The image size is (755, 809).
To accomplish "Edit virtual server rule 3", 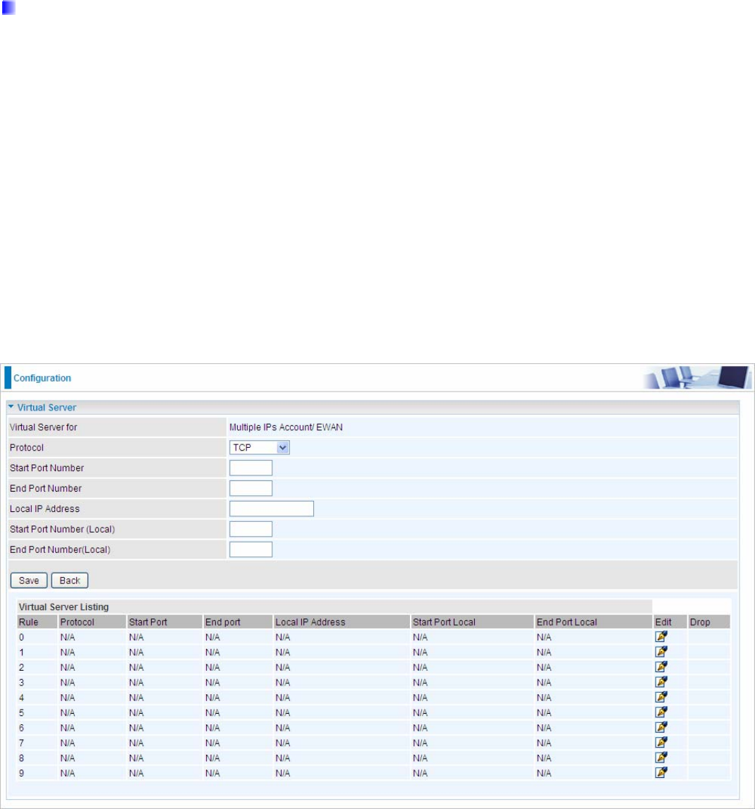I will click(x=661, y=682).
